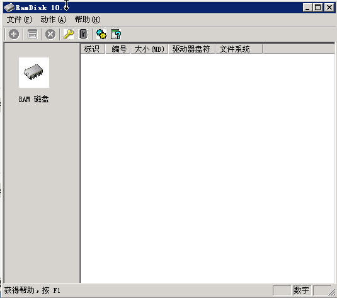Open the 文件(F) menu
Image resolution: width=337 pixels, height=298 pixels.
[x=20, y=20]
